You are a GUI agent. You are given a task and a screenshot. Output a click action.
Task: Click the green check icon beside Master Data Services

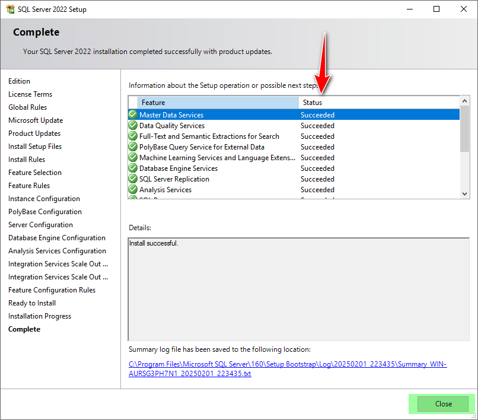tap(132, 114)
